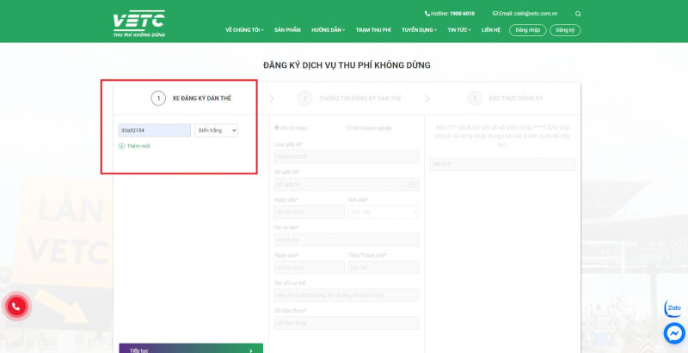
Task: Open the Sản phẩm menu item
Action: [x=287, y=30]
